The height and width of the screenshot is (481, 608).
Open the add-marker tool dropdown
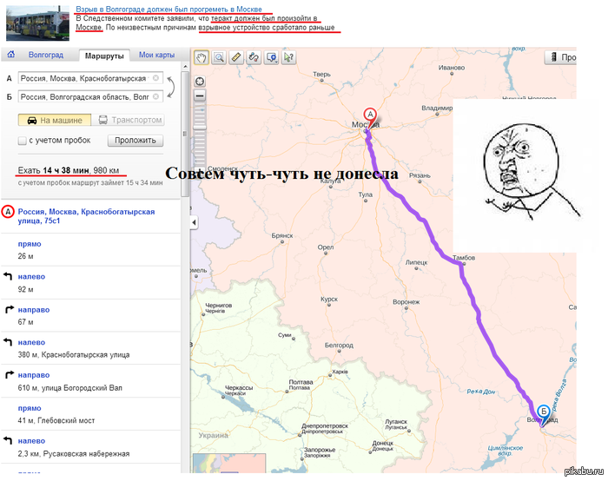(x=272, y=57)
